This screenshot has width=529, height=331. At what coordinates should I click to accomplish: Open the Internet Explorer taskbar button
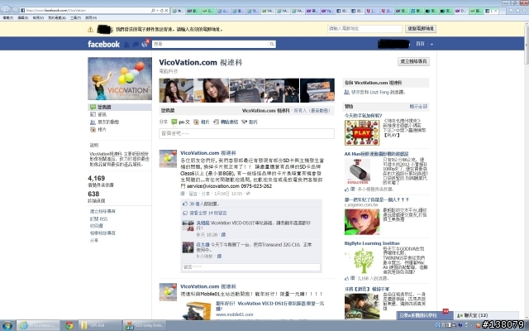(38, 325)
